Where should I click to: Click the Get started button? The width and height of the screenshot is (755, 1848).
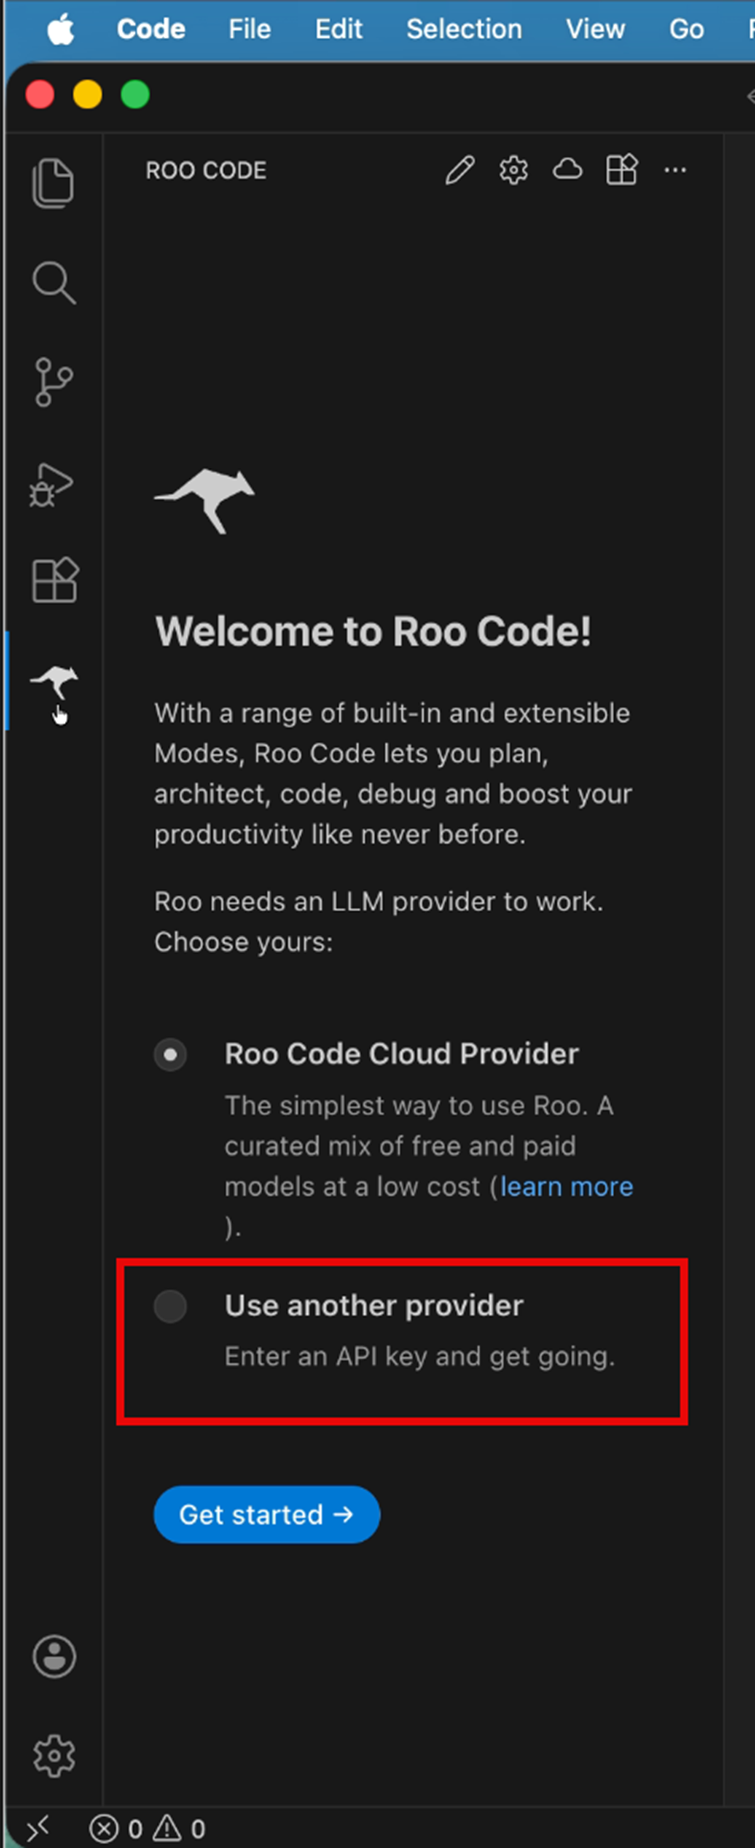pyautogui.click(x=267, y=1514)
